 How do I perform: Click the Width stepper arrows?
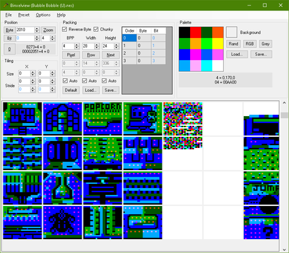tap(97, 46)
